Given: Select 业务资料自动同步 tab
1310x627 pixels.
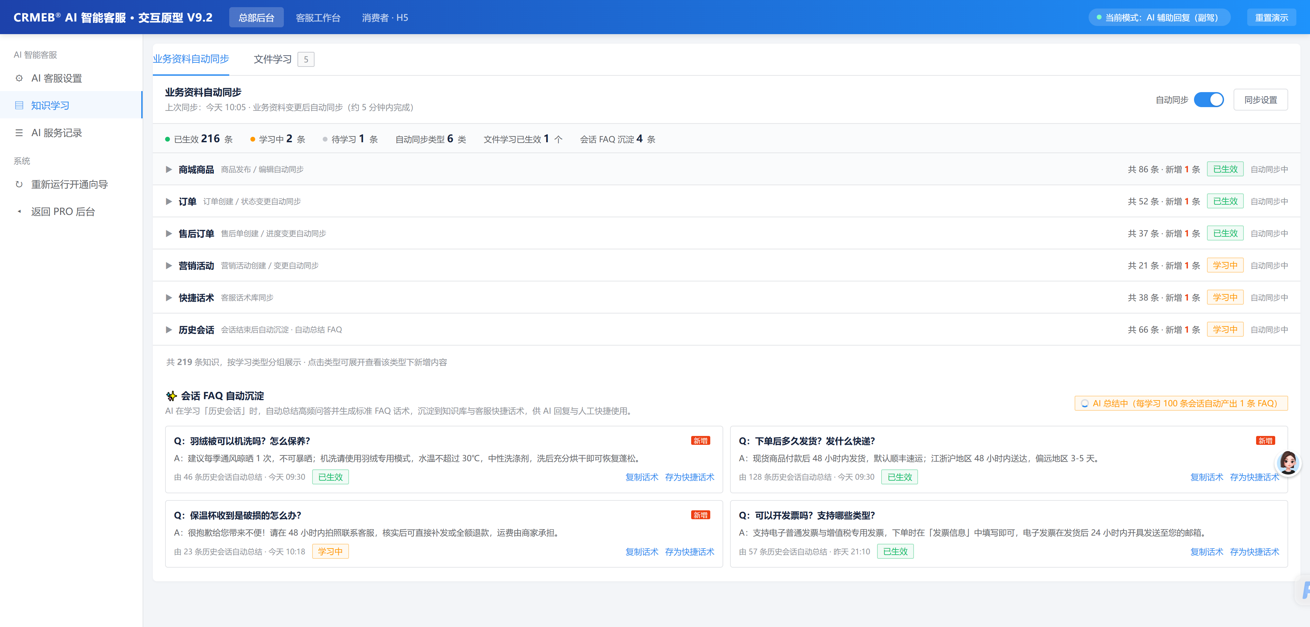Looking at the screenshot, I should click(191, 59).
